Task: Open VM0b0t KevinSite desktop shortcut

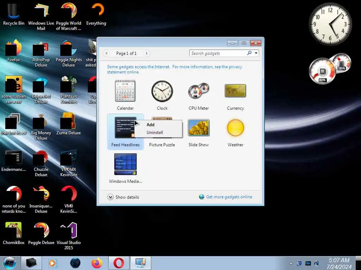Action: coord(69,163)
